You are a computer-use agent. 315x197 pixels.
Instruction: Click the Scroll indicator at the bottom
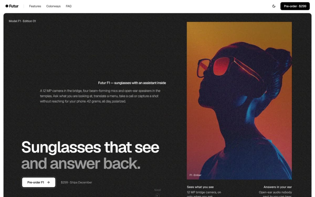coord(157,193)
